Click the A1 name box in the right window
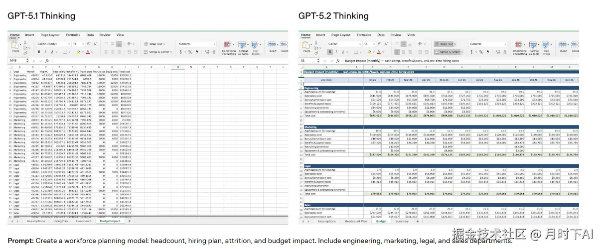Viewport: 602px width, 249px height. pos(307,61)
